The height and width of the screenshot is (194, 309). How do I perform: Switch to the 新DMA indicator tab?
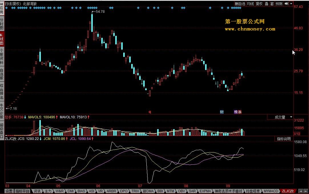[x=148, y=191]
